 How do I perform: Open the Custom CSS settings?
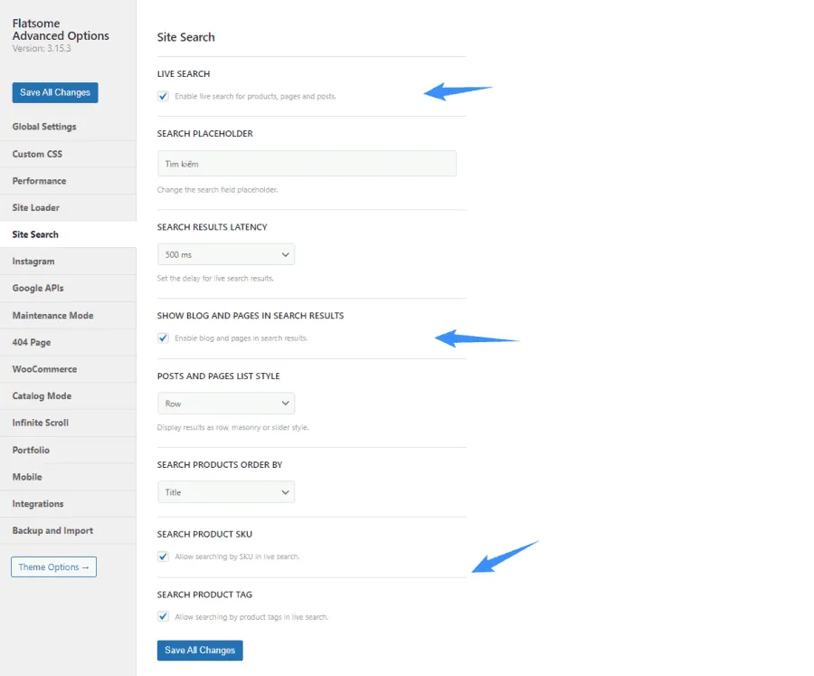tap(36, 154)
